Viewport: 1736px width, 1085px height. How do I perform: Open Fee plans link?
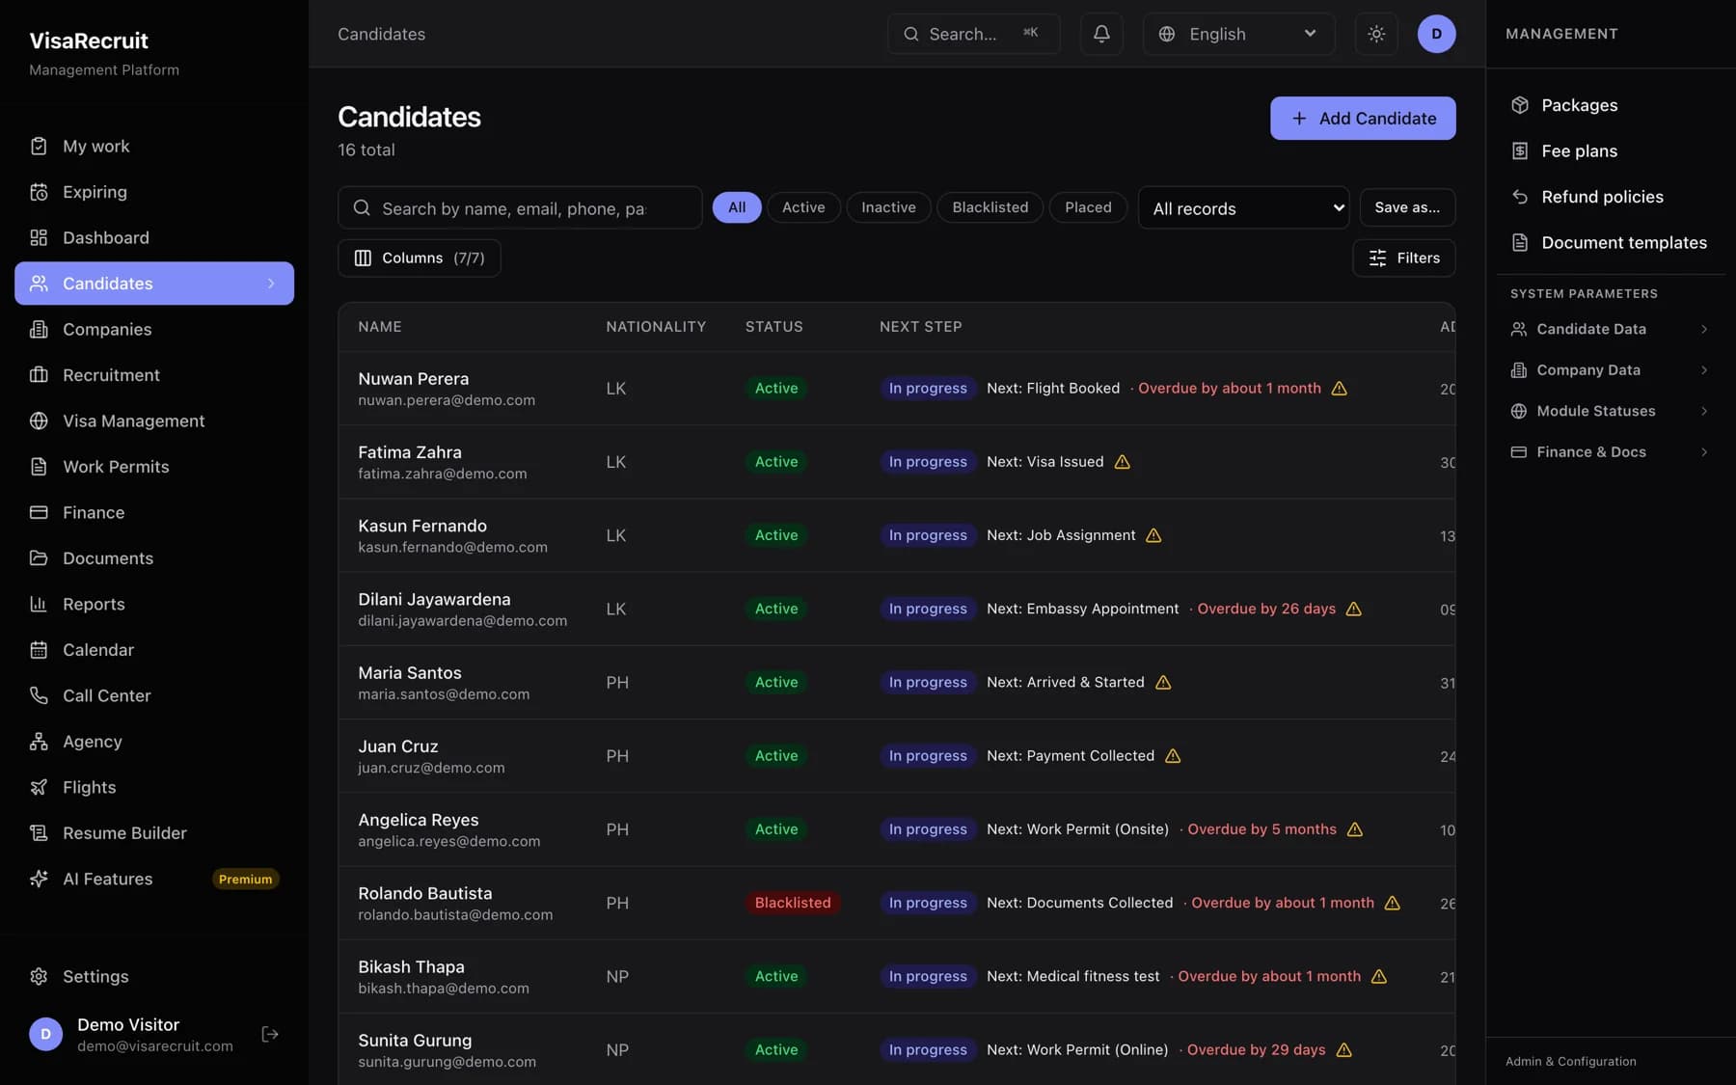(1611, 150)
